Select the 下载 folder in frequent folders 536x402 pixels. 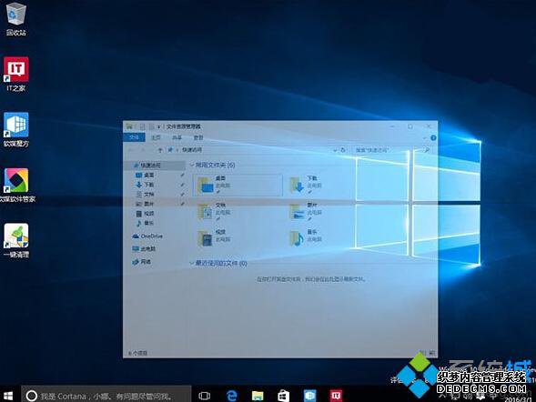point(305,186)
